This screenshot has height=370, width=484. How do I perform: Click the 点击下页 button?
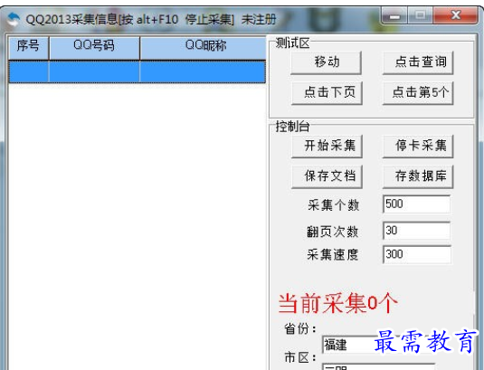coord(327,93)
